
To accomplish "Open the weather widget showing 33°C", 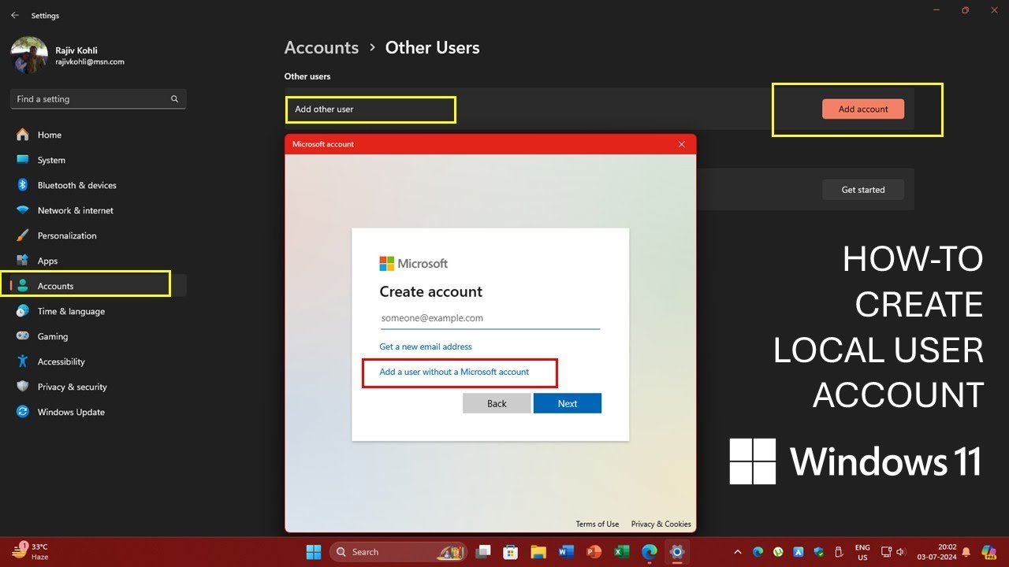I will tap(30, 551).
